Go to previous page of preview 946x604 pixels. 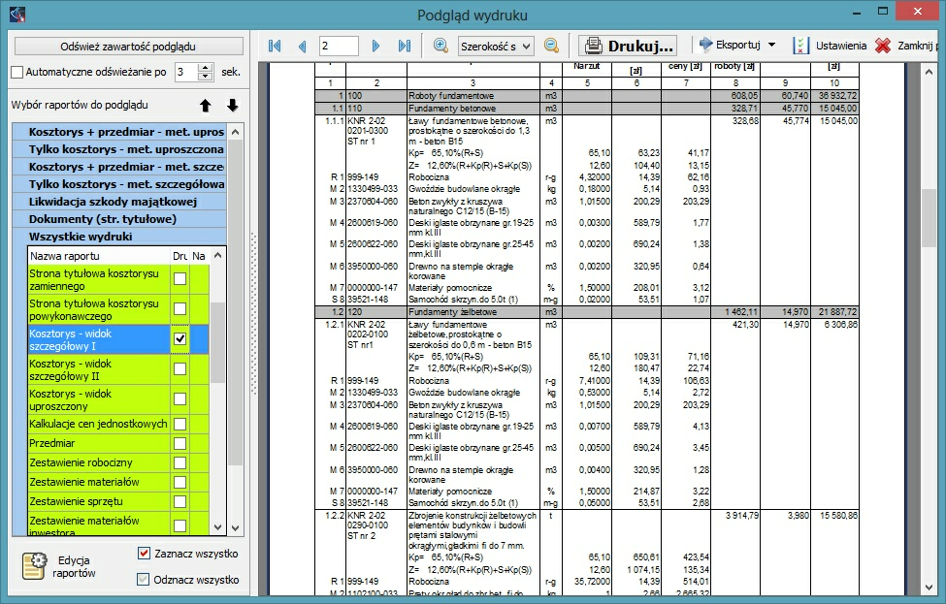point(303,46)
